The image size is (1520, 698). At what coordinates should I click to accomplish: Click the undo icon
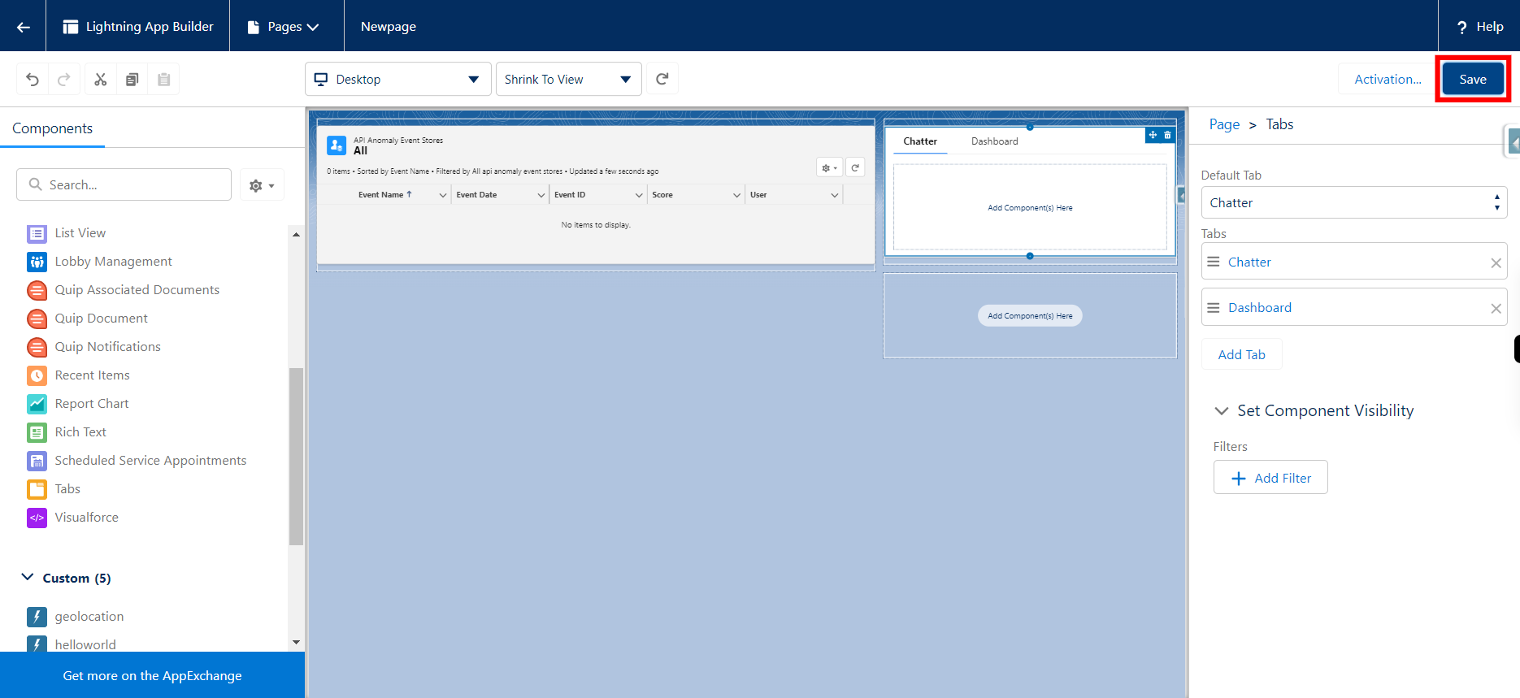coord(33,79)
